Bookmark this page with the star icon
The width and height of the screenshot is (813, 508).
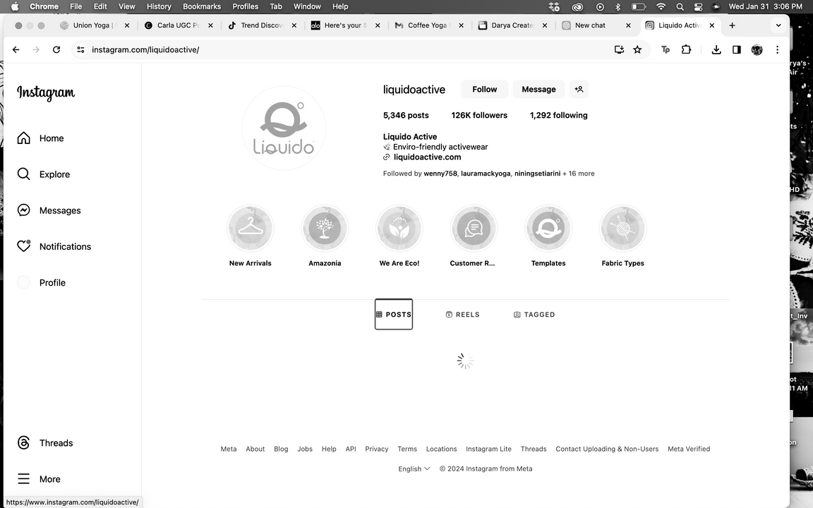coord(637,49)
